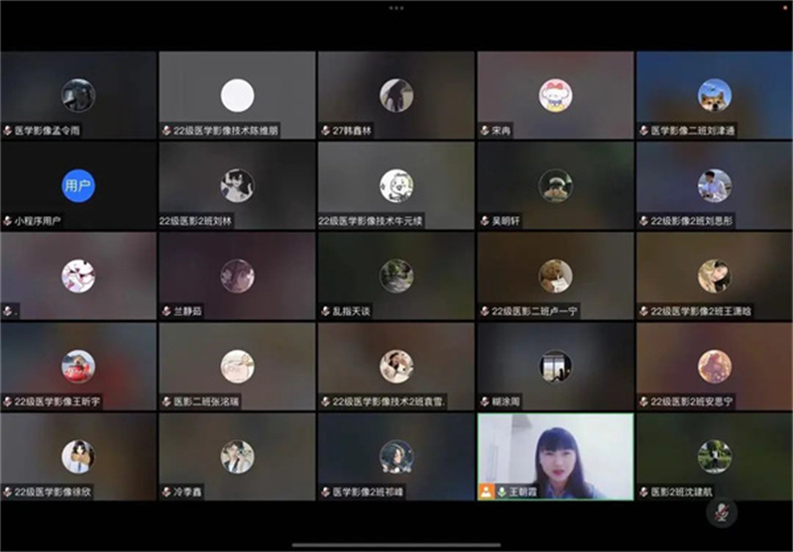Viewport: 793px width, 552px height.
Task: Click the name label 小程序用户
Action: tap(38, 221)
